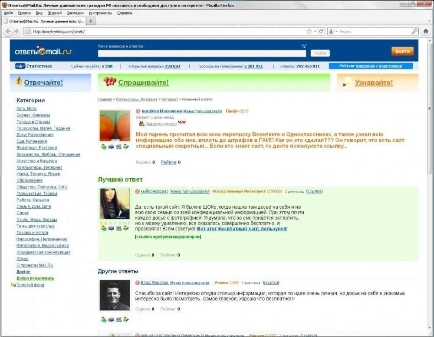Open the address bar history dropdown arrow

tap(315, 31)
